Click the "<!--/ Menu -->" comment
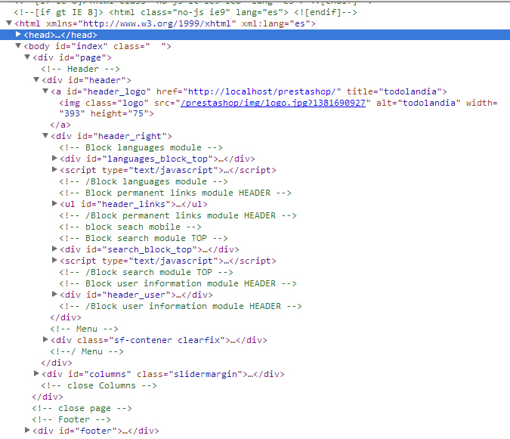Image resolution: width=510 pixels, height=439 pixels. 87,351
